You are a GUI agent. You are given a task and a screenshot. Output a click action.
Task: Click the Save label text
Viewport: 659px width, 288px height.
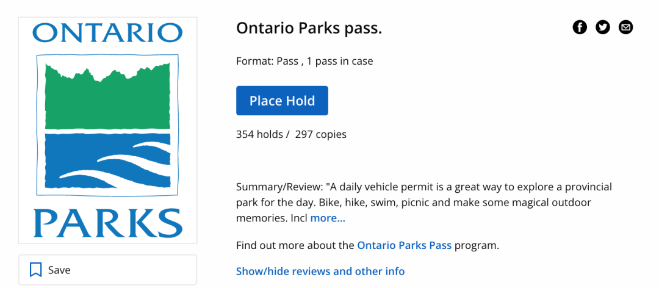click(59, 270)
